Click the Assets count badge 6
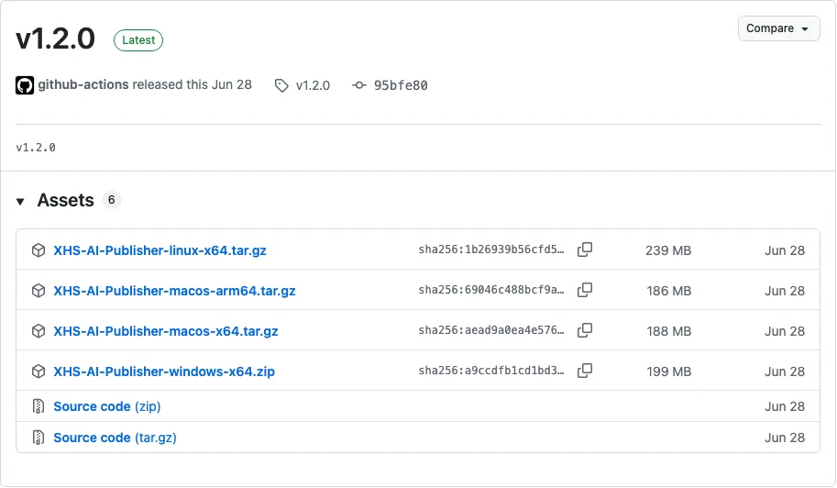 [112, 200]
